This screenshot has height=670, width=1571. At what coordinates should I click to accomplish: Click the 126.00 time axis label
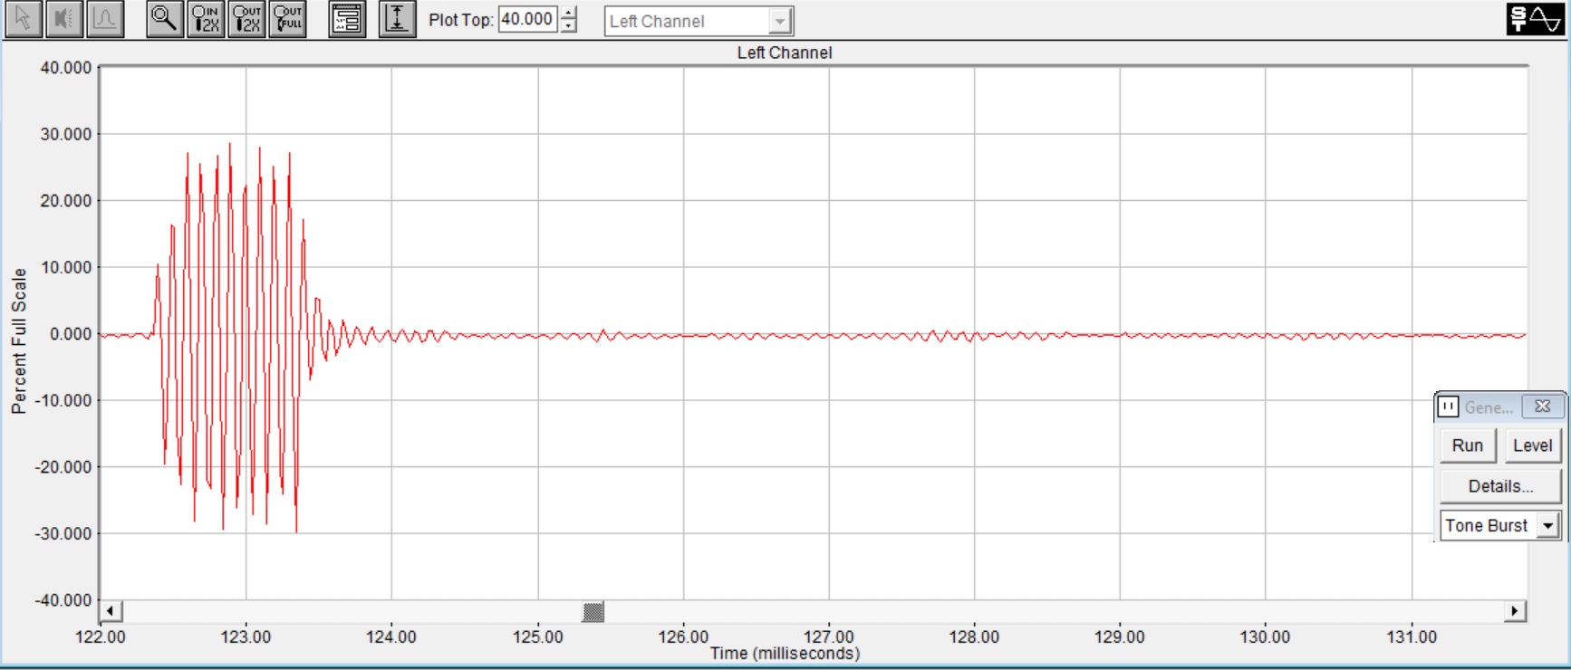[x=683, y=636]
